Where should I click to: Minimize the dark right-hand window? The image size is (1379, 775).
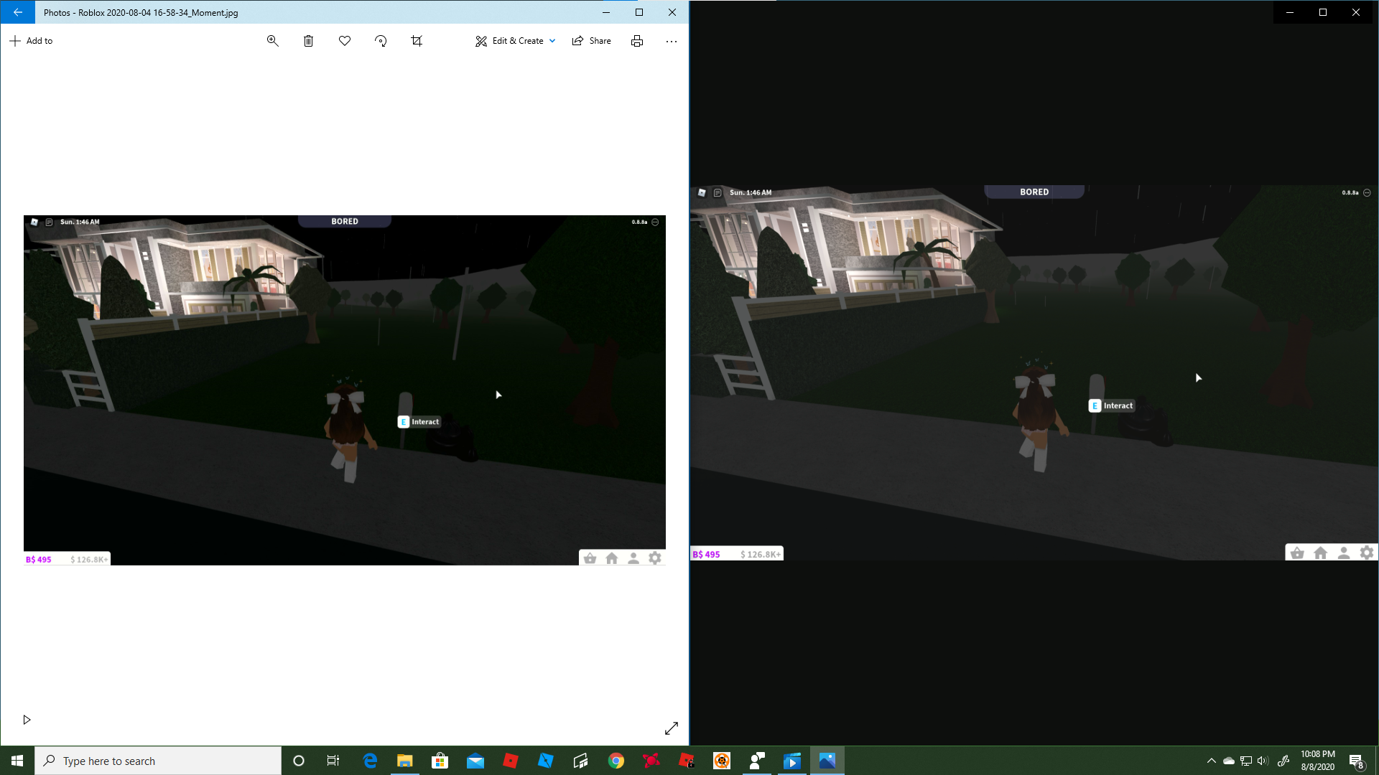coord(1290,12)
